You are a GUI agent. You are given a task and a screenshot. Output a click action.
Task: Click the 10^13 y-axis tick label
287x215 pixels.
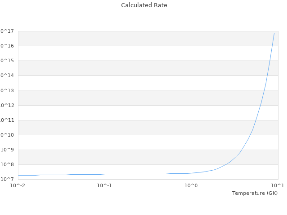click(7, 90)
